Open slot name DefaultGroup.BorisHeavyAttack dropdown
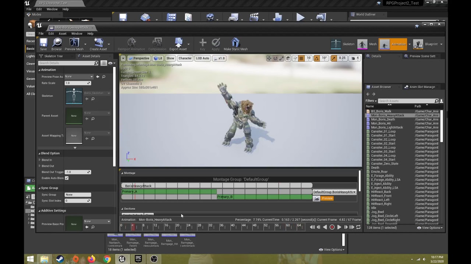Image resolution: width=471 pixels, height=264 pixels. pos(334,192)
